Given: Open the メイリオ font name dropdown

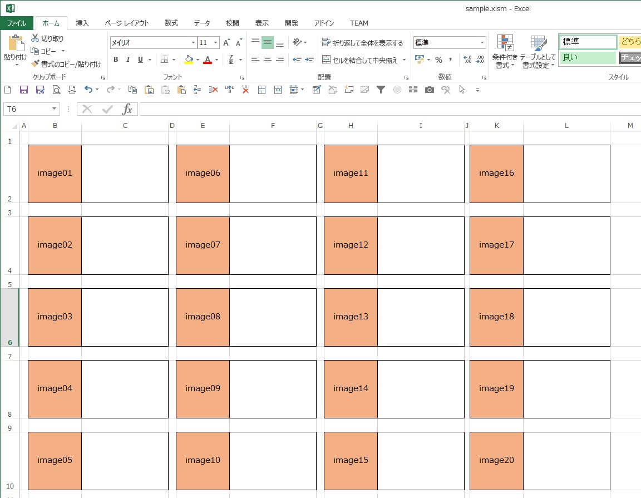Looking at the screenshot, I should pos(193,43).
